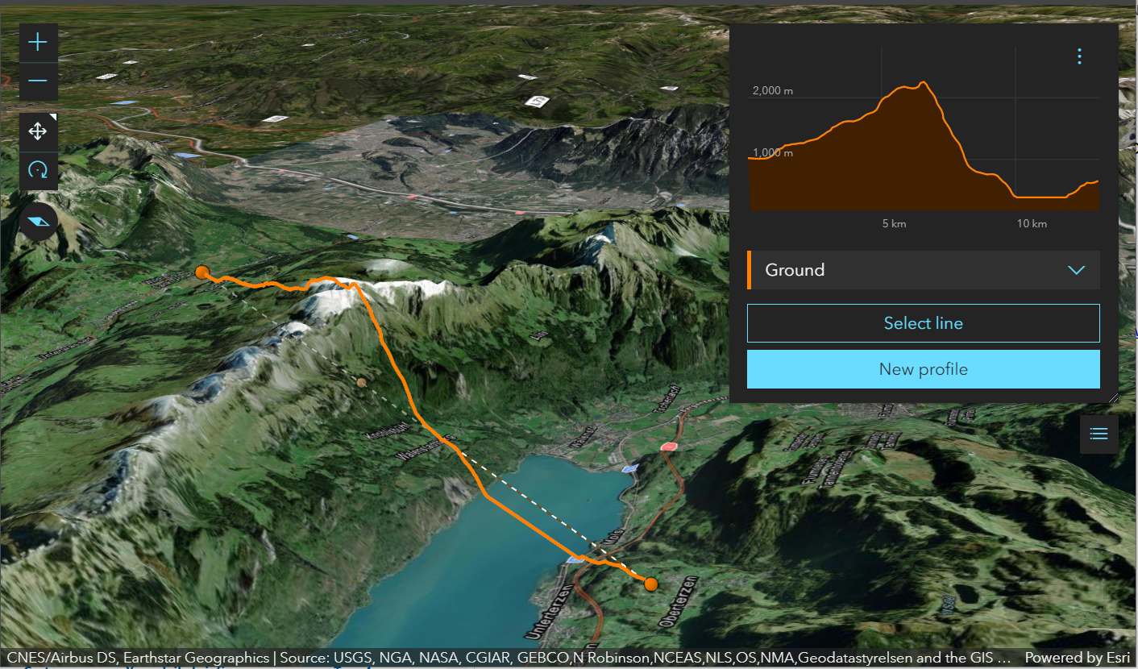Viewport: 1138px width, 669px height.
Task: Click the orange trail start marker
Action: coord(201,272)
